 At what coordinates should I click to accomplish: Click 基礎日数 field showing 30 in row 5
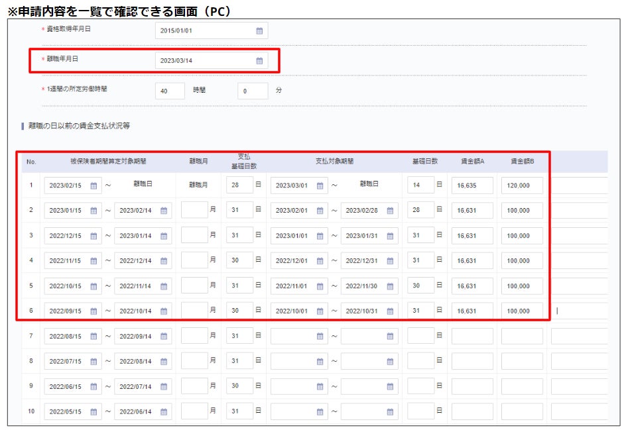pyautogui.click(x=421, y=286)
